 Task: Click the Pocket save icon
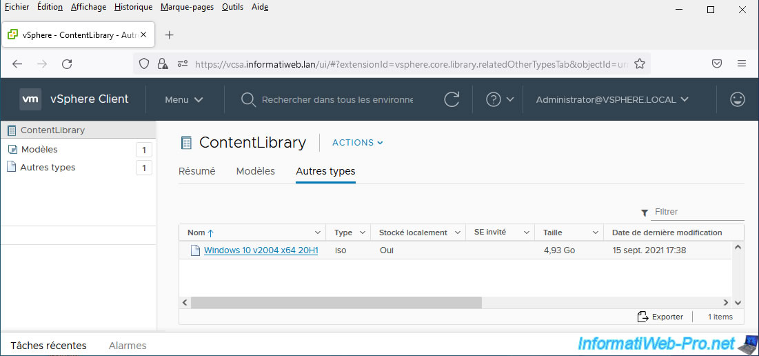coord(717,63)
